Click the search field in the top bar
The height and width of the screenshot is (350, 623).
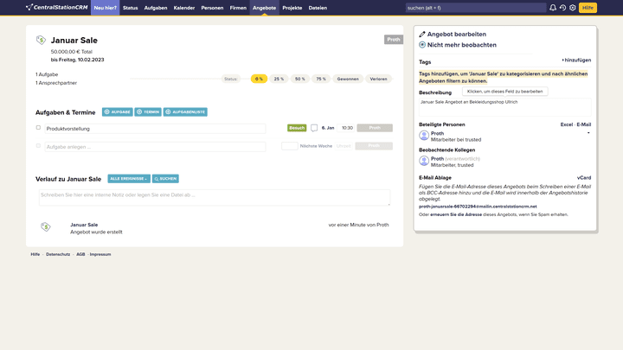(473, 8)
